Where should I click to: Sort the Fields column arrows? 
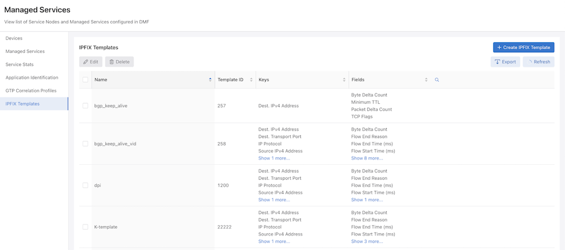tap(426, 80)
